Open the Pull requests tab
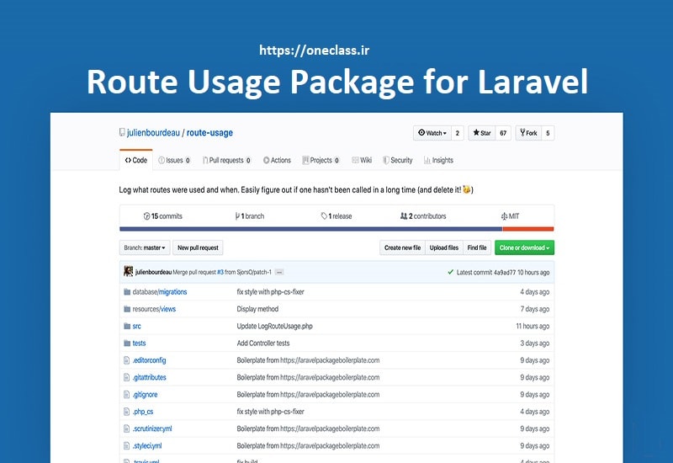Screen dimensions: 673x463 226,160
